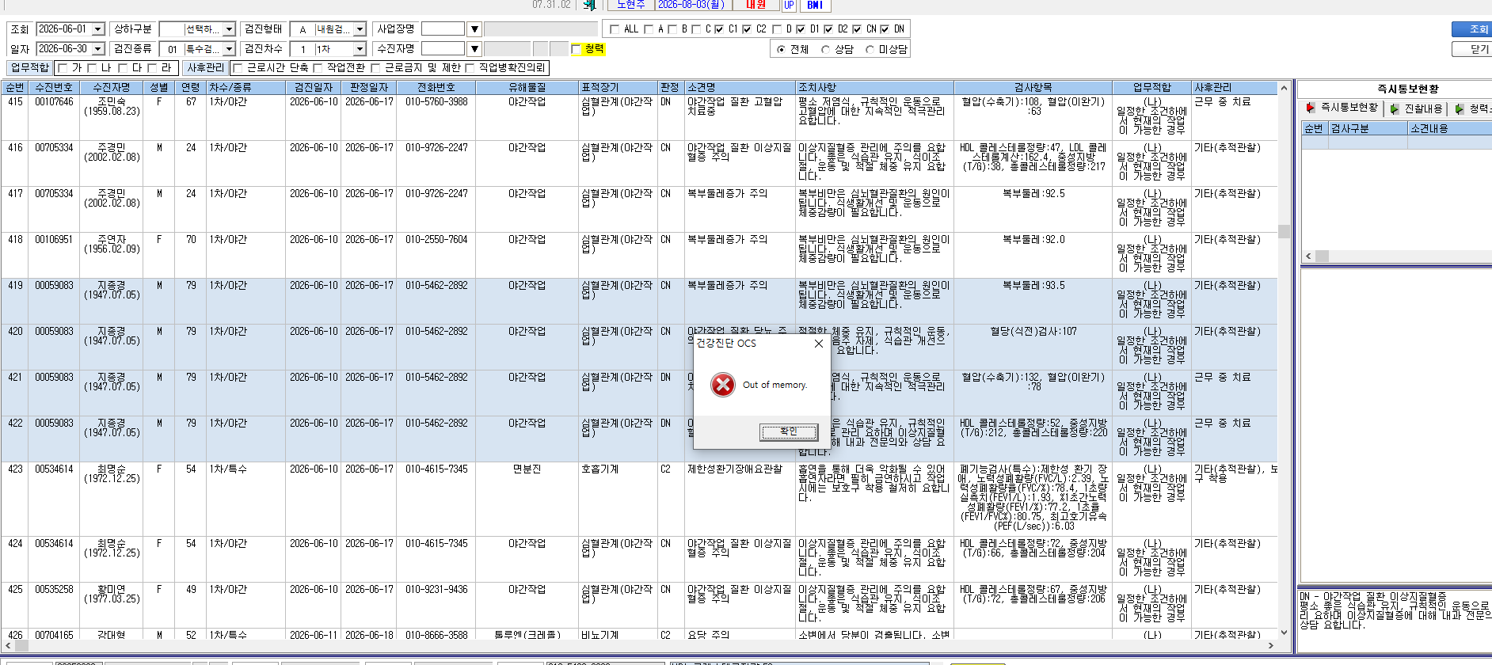Enable the ALL checkbox filter
Image resolution: width=1492 pixels, height=665 pixels.
click(615, 29)
